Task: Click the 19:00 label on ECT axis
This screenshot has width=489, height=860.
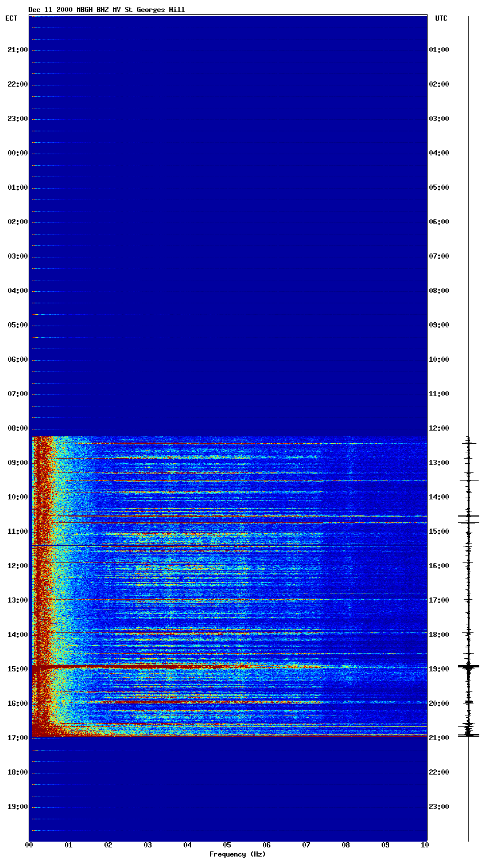Action: coord(17,807)
